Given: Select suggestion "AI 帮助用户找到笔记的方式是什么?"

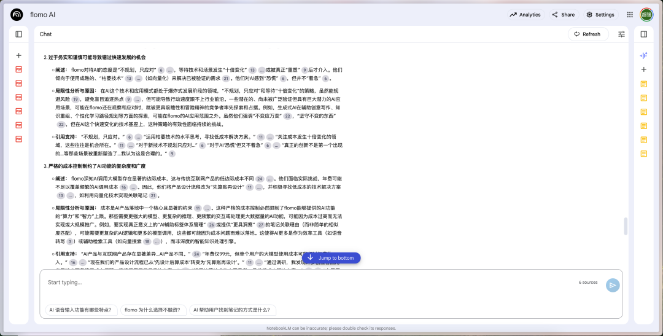Looking at the screenshot, I should click(231, 310).
